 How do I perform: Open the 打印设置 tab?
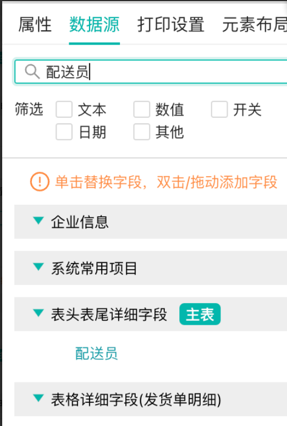point(171,24)
